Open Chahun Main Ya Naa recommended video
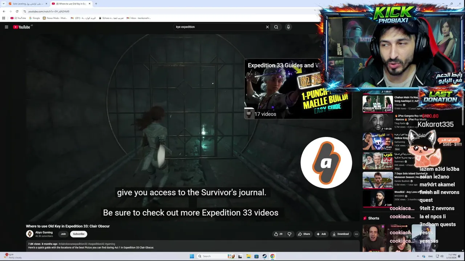Screen dimensions: 465x261 [378, 104]
